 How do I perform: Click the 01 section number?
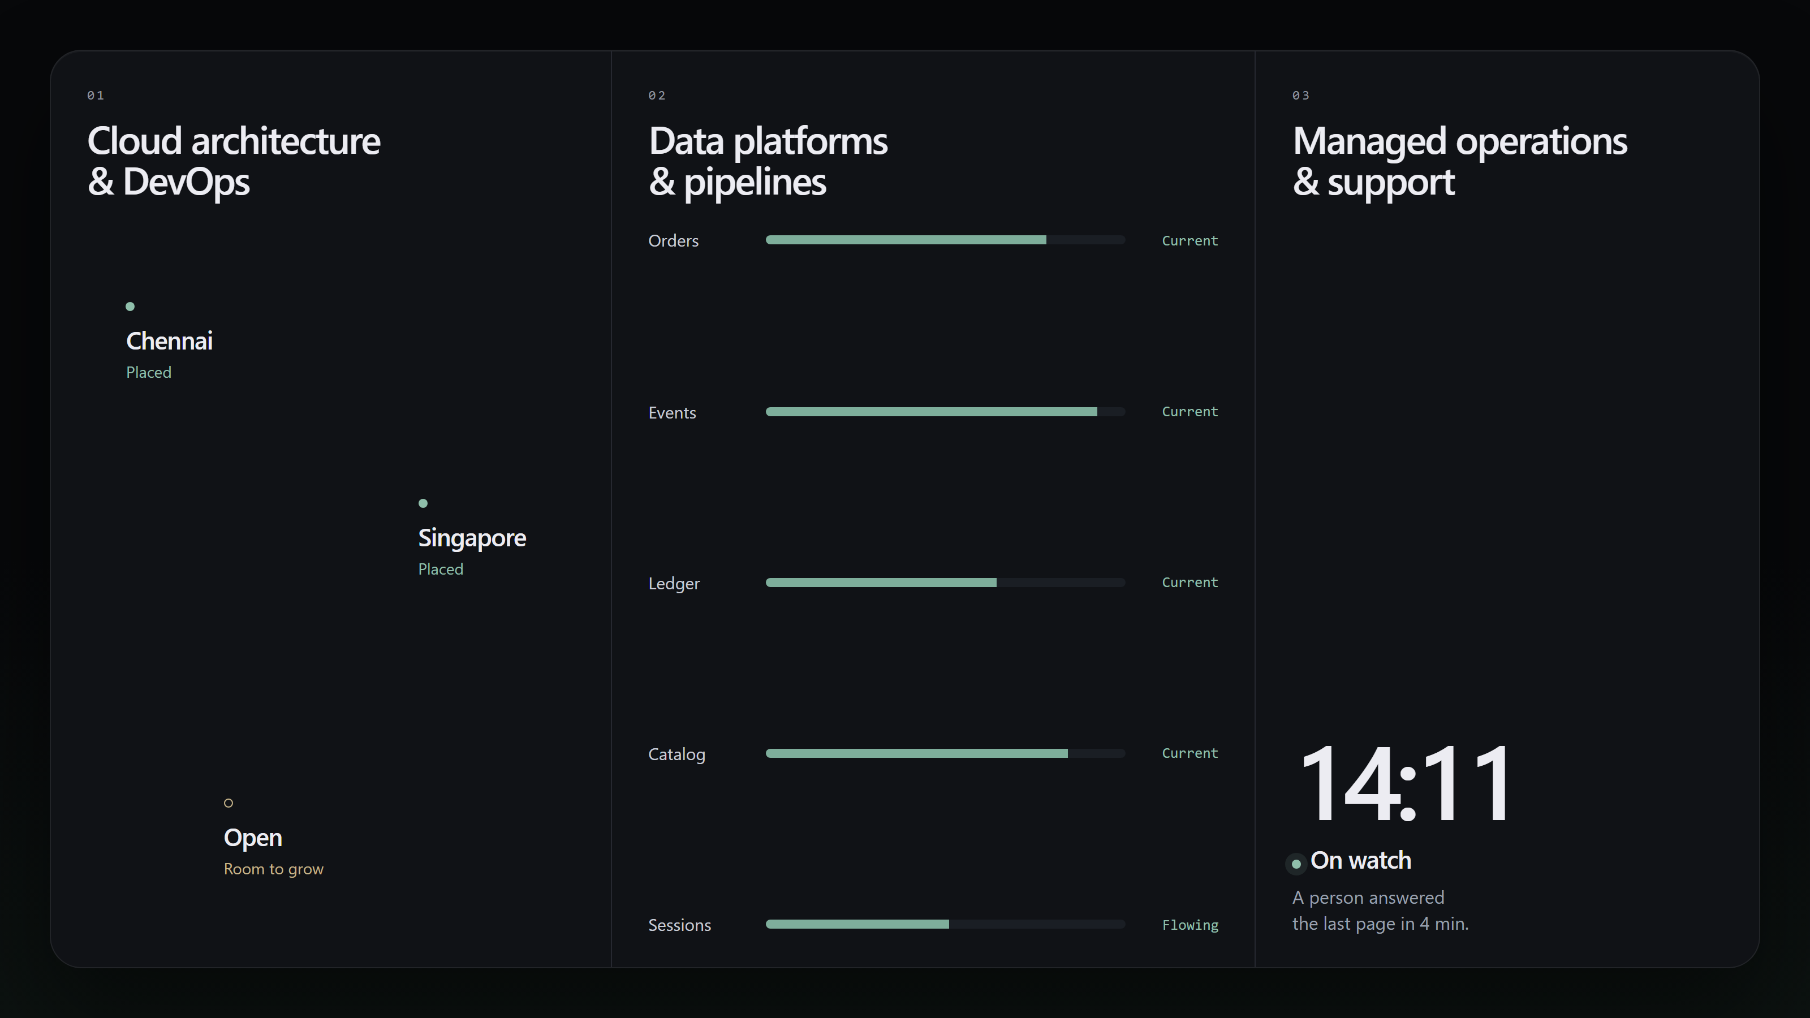pyautogui.click(x=96, y=96)
